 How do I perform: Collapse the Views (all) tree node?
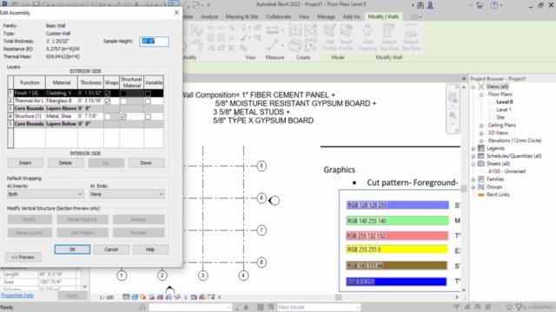click(x=473, y=87)
